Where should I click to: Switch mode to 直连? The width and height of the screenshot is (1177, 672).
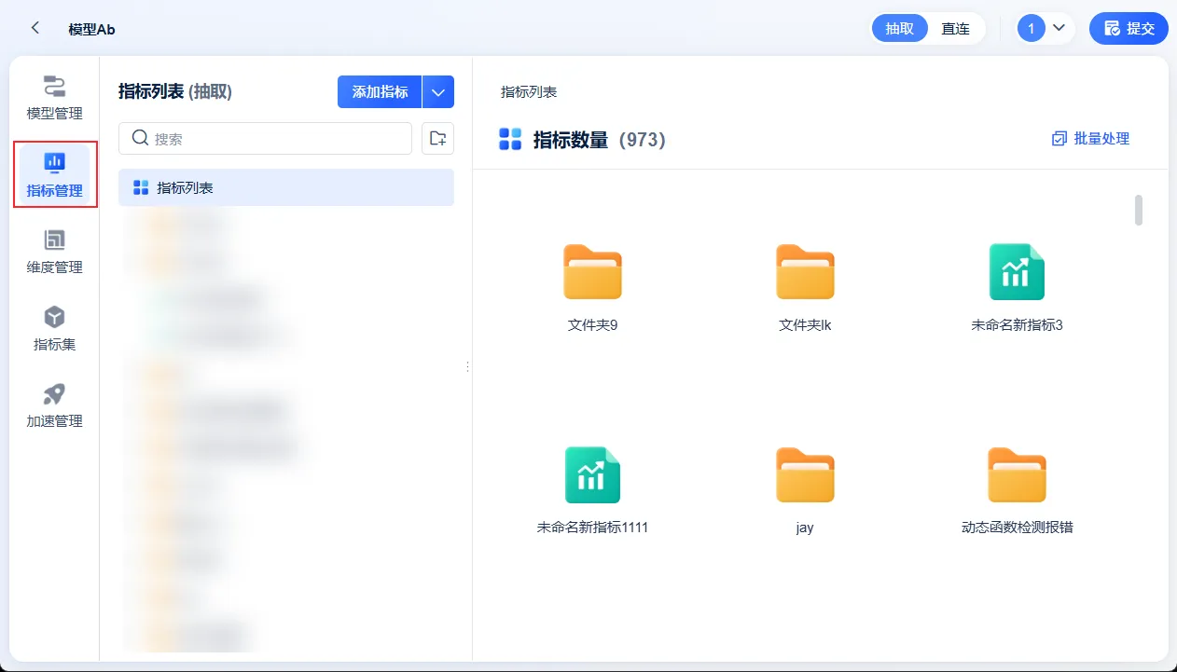[x=955, y=29]
